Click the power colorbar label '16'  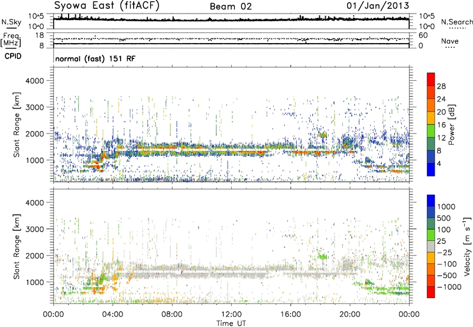441,125
